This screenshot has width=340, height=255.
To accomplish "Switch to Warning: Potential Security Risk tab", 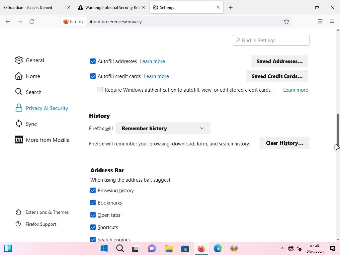I will point(112,7).
